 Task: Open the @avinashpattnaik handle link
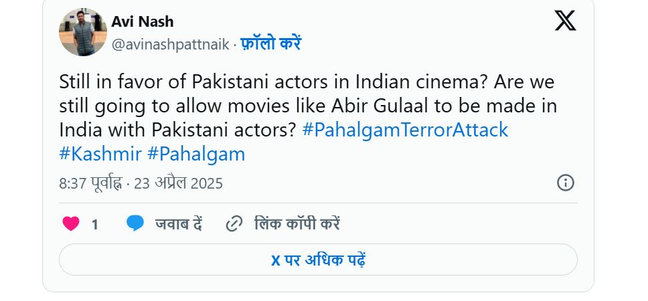[x=170, y=45]
